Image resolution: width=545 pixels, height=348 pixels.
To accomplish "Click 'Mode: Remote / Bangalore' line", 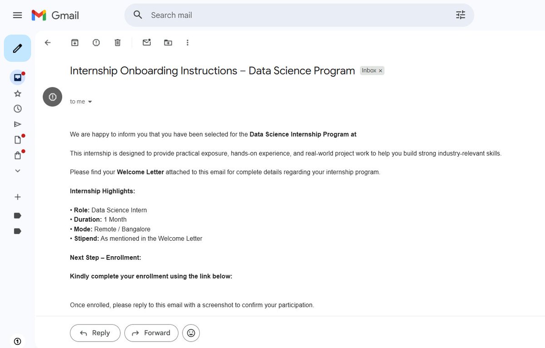I will (110, 229).
